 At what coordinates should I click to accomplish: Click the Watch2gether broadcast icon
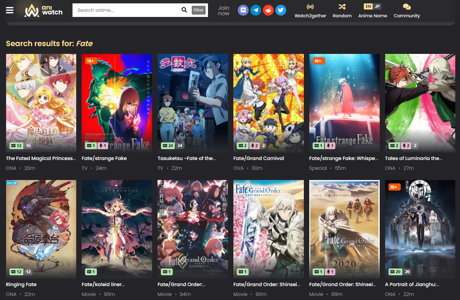[x=310, y=7]
